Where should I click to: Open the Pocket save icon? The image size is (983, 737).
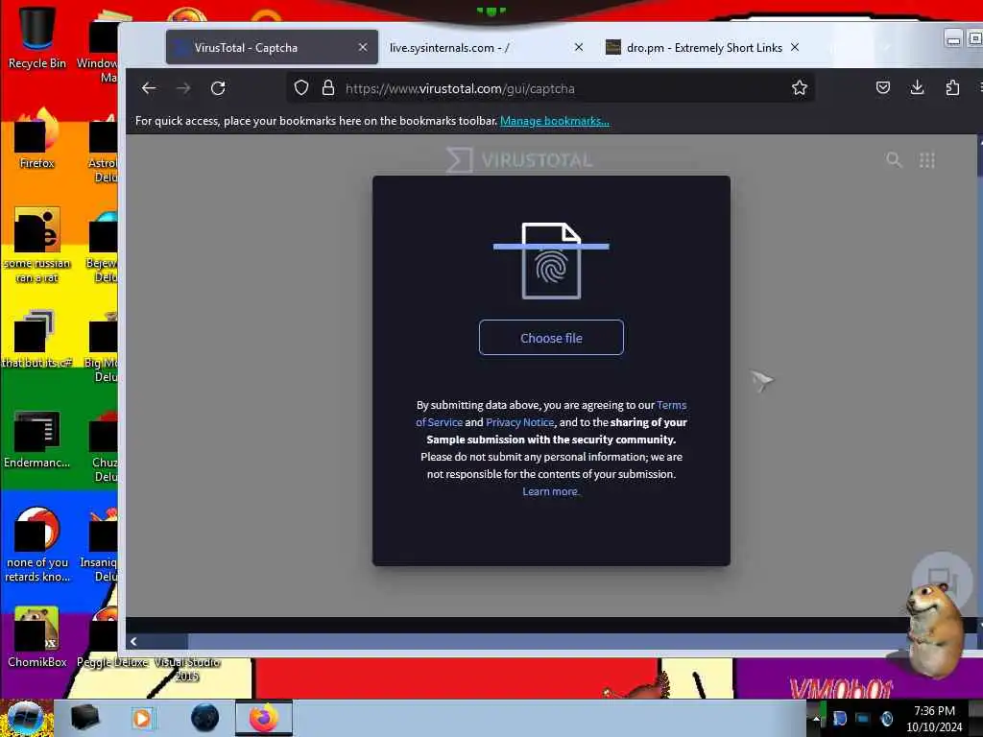tap(883, 87)
